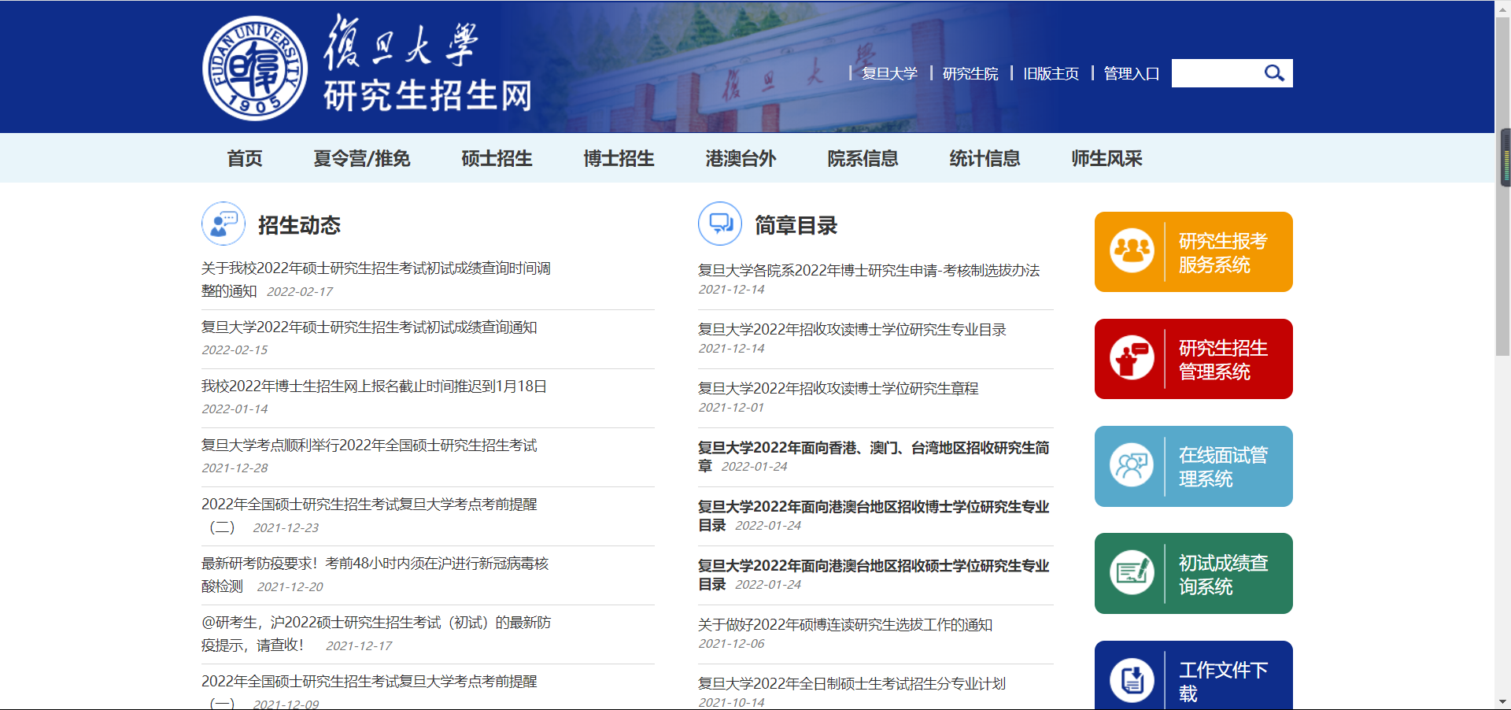The width and height of the screenshot is (1511, 710).
Task: Open the 港澳台外 section
Action: pyautogui.click(x=741, y=158)
